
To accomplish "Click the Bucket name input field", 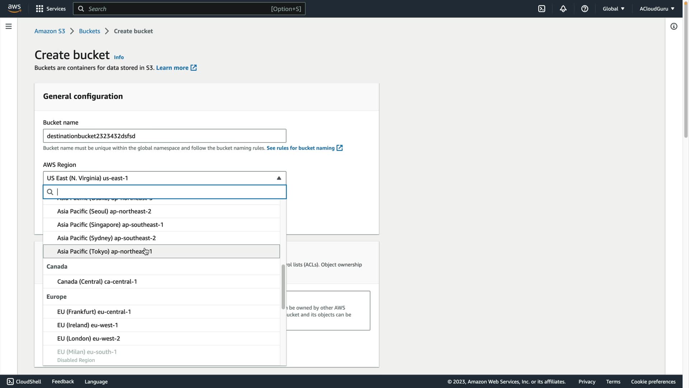I will click(164, 136).
